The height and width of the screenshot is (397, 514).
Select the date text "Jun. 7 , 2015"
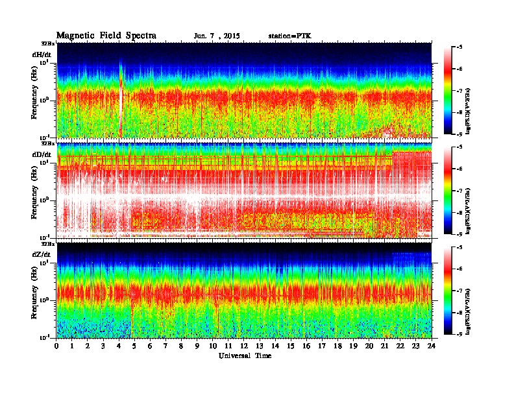217,36
